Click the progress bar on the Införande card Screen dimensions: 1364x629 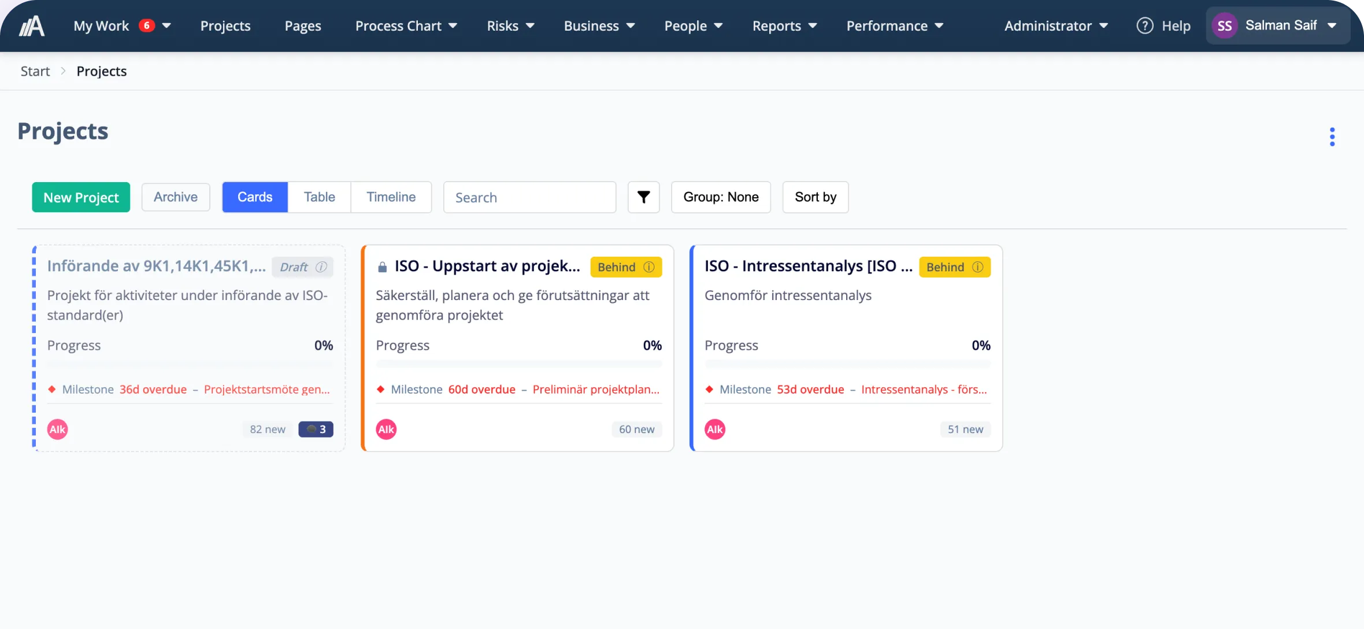[190, 364]
